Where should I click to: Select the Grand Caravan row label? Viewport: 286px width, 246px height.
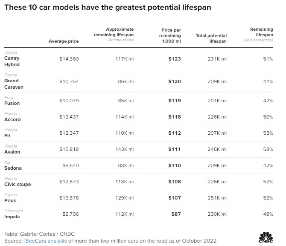pos(14,84)
